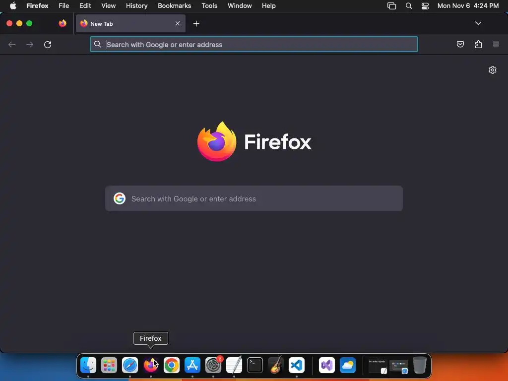Open the Extensions puzzle icon
Viewport: 508px width, 381px height.
478,44
